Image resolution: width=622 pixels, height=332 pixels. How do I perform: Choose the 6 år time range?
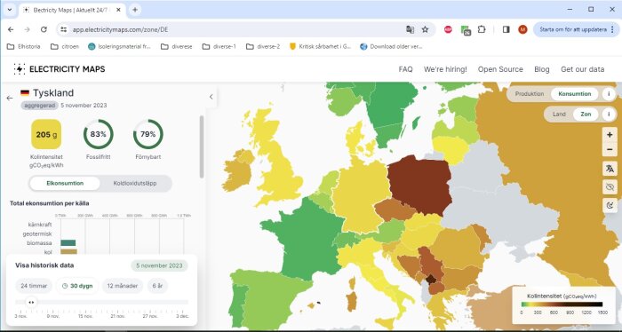157,286
